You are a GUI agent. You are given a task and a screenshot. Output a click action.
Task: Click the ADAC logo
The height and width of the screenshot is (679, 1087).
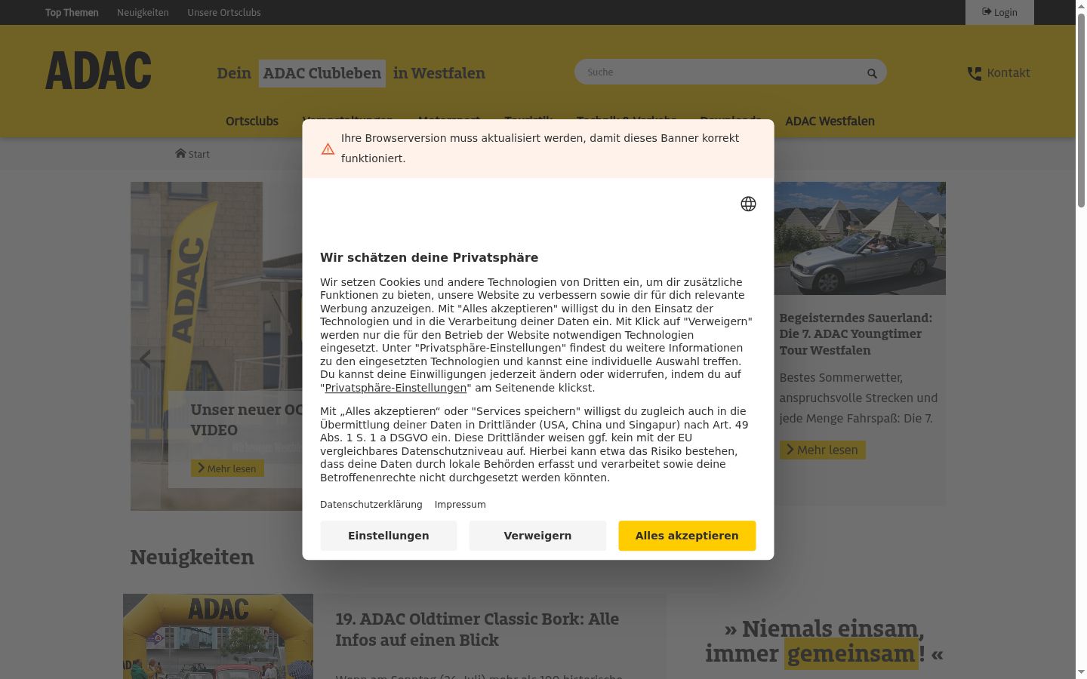(98, 71)
